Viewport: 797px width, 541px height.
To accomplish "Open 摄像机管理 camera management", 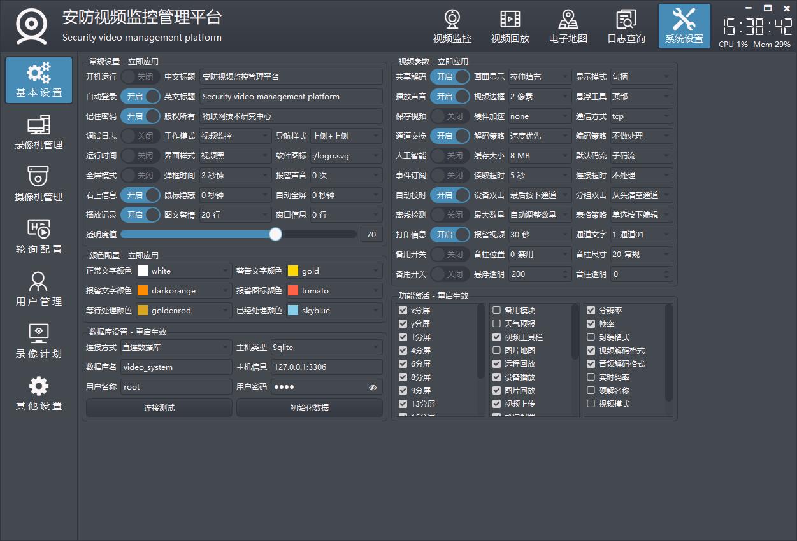I will [x=39, y=185].
